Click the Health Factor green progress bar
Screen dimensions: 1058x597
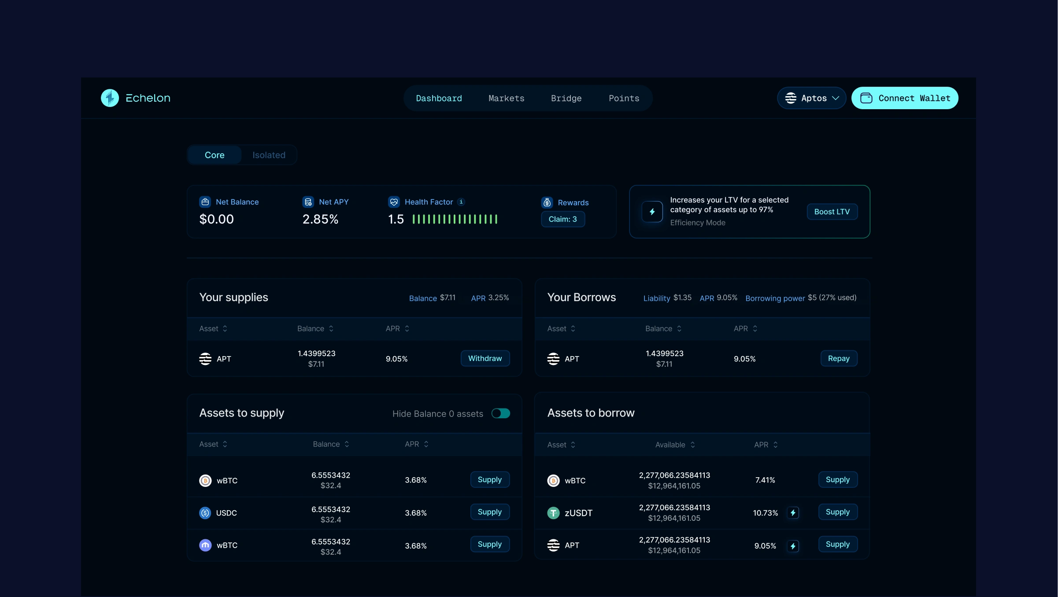455,219
